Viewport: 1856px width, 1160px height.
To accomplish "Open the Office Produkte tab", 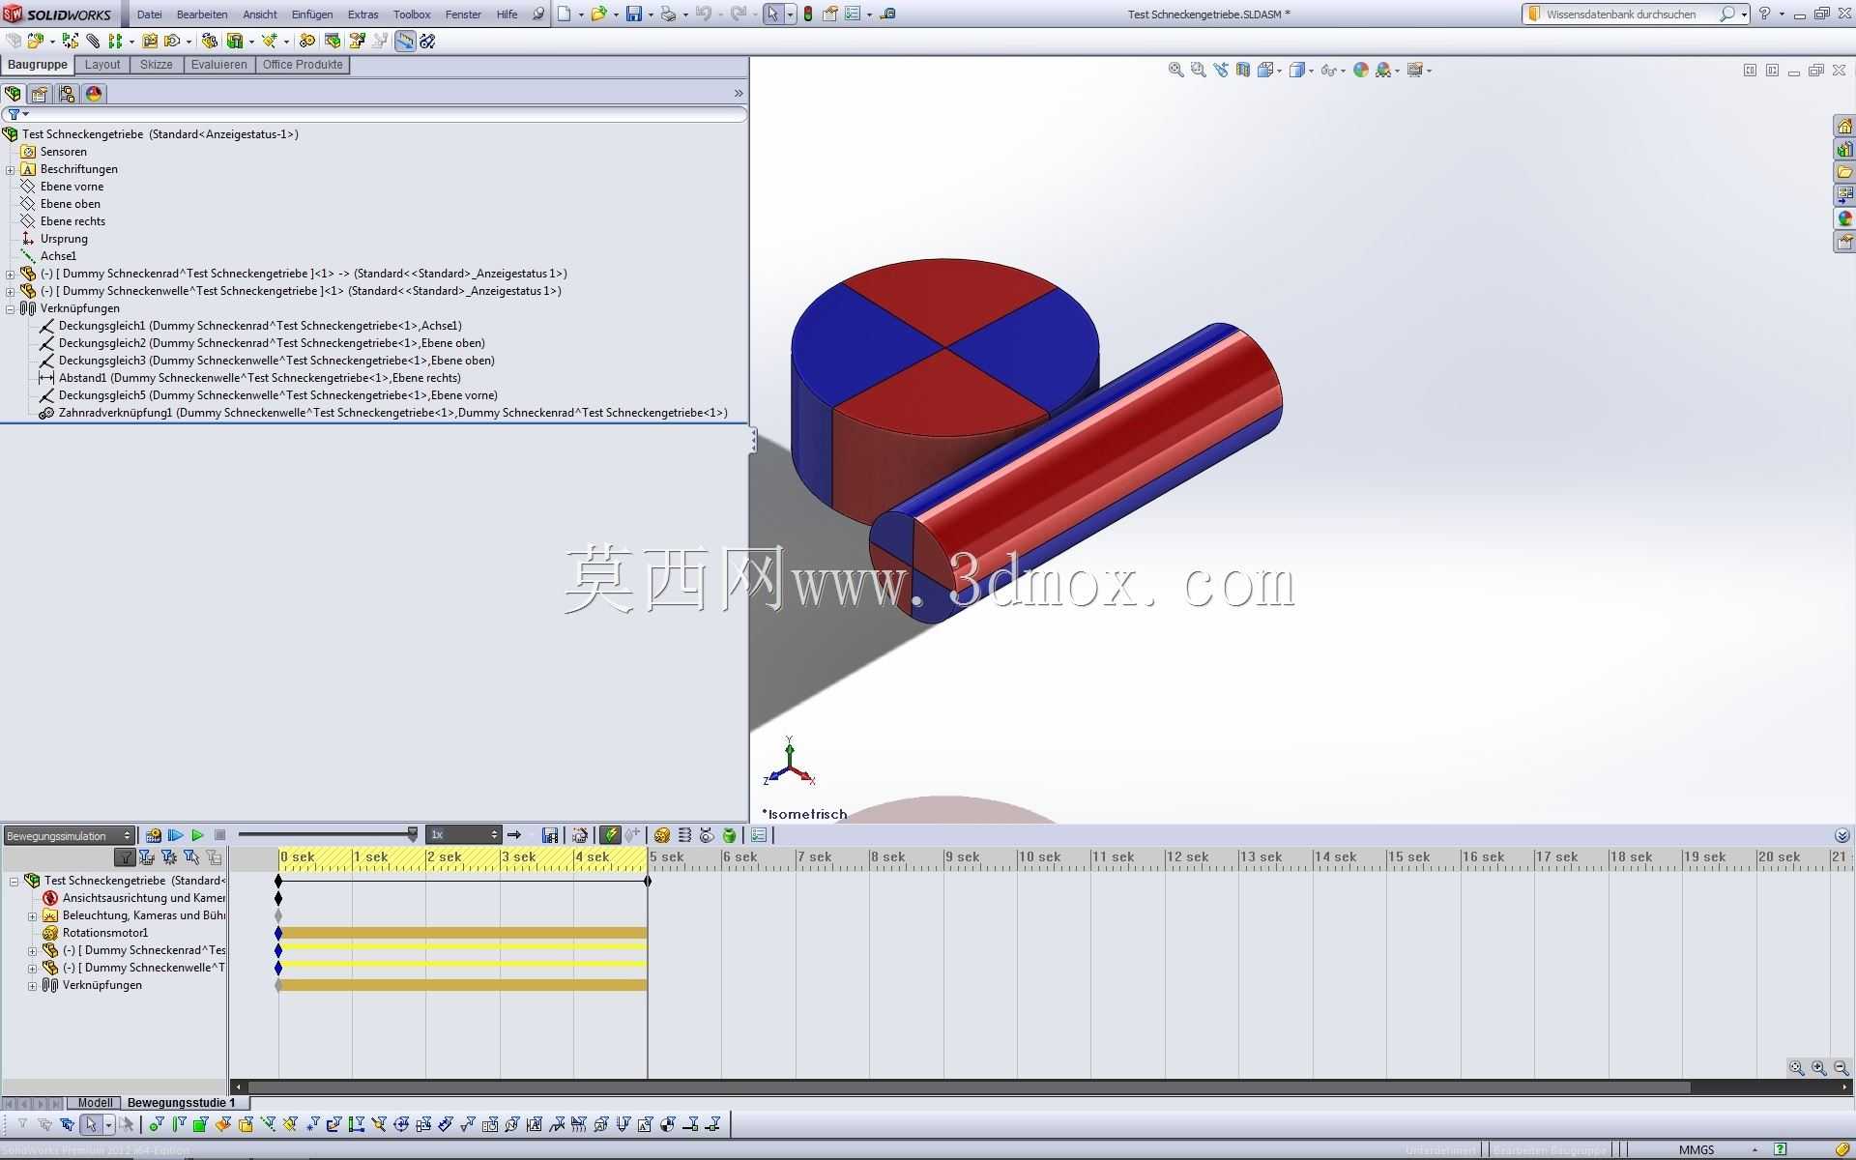I will (303, 65).
